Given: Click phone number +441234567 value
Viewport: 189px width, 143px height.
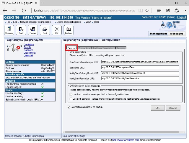Looking at the screenshot, I should click(48, 71).
